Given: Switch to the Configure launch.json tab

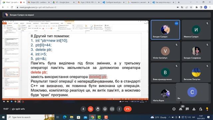Looking at the screenshot, I should [x=113, y=2].
